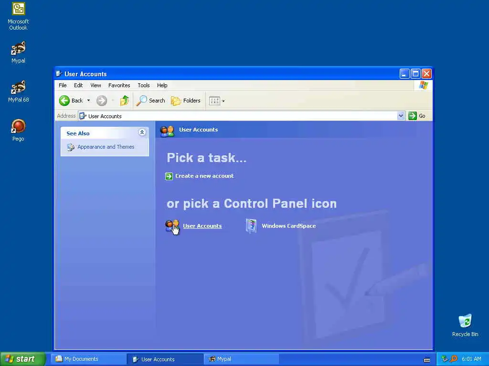Open the Search toolbar button

[150, 101]
